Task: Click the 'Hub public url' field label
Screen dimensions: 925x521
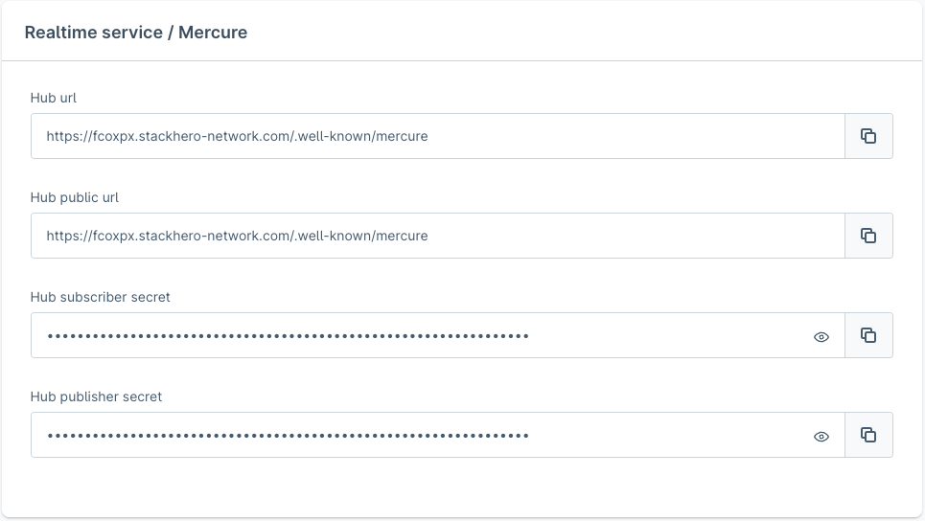Action: click(x=75, y=197)
